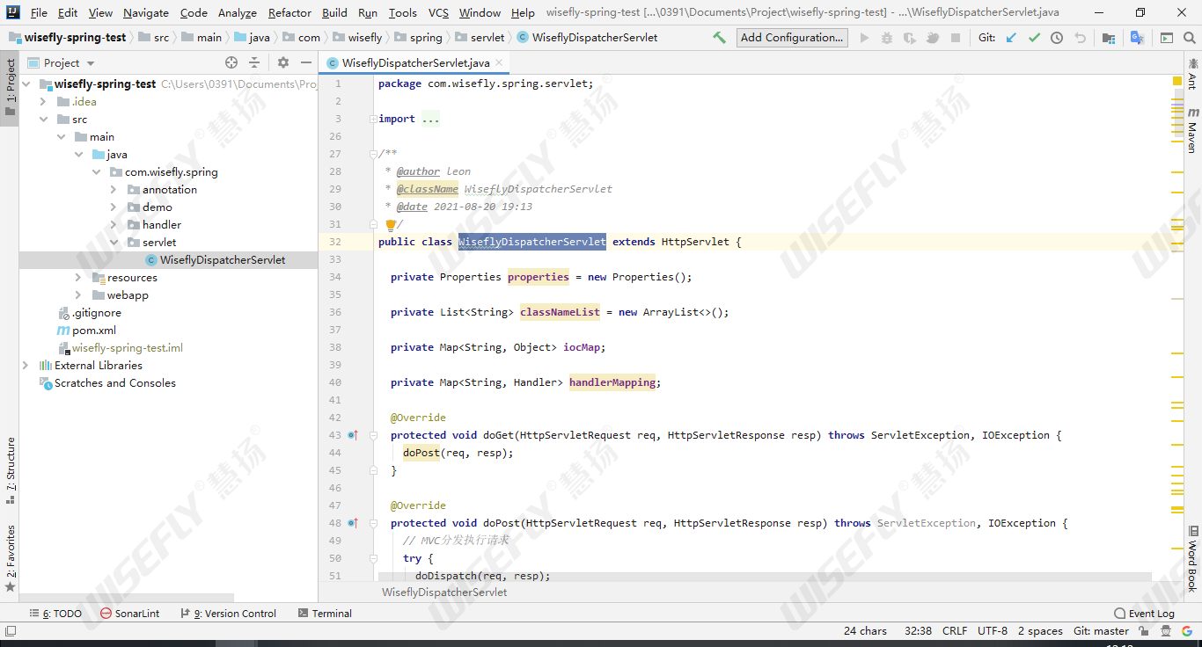The height and width of the screenshot is (647, 1202).
Task: Click Git: master branch widget
Action: tap(1101, 631)
